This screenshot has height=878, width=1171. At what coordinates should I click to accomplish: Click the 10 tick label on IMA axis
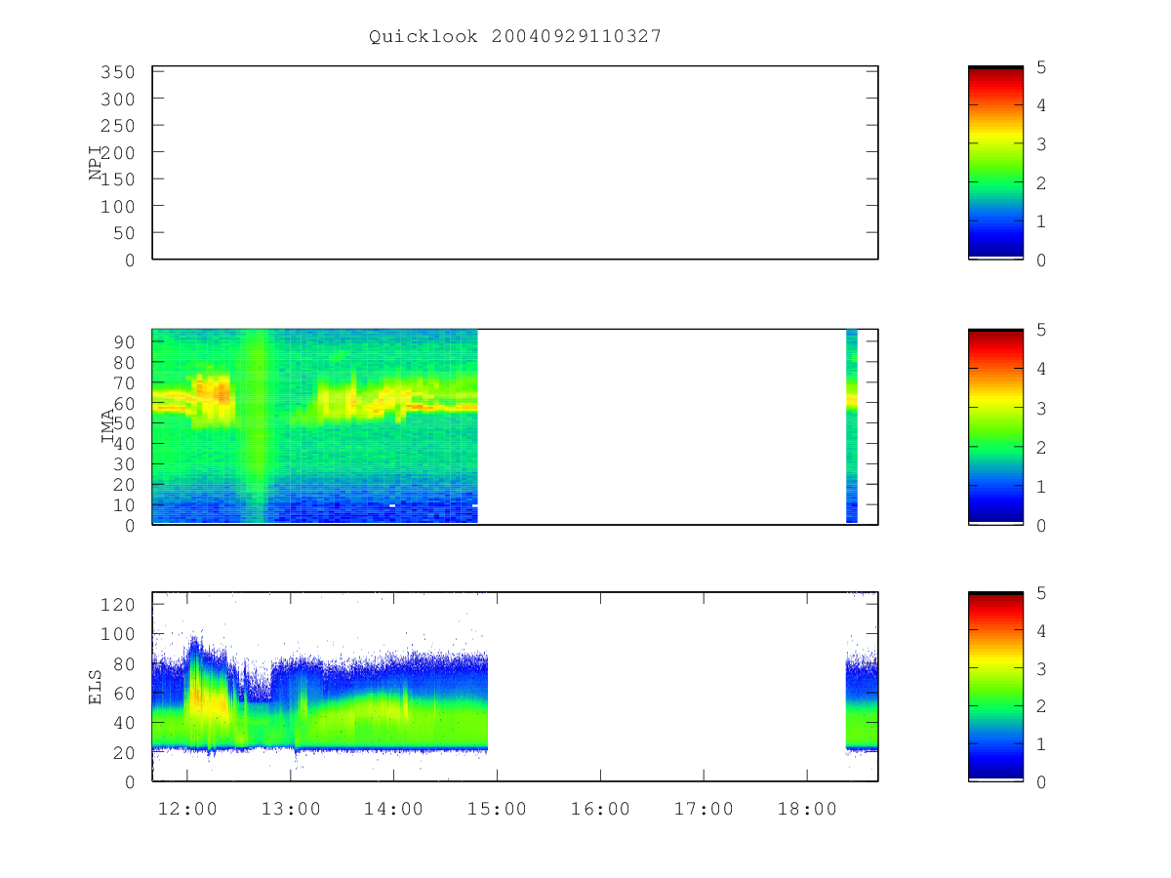click(124, 505)
